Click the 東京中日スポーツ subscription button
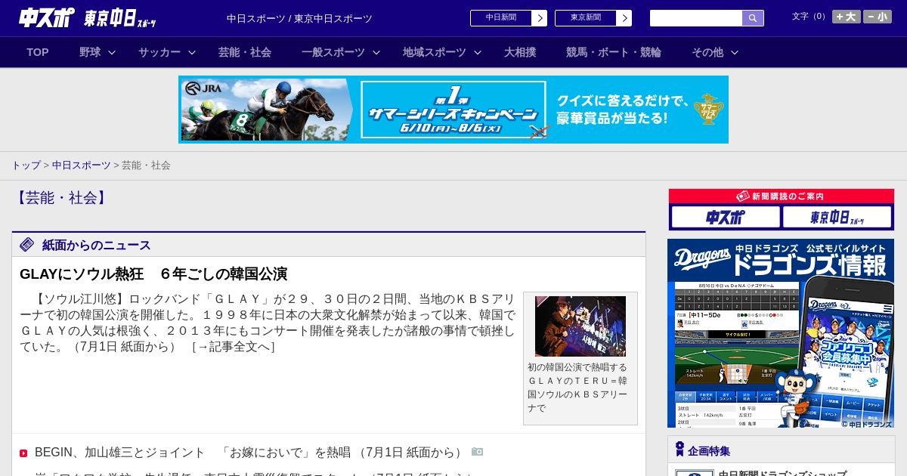 (x=837, y=218)
